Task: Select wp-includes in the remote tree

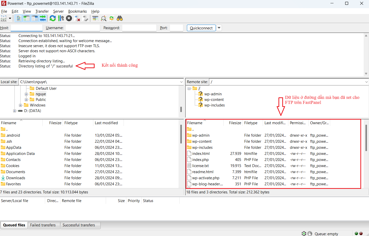Action: (214, 105)
